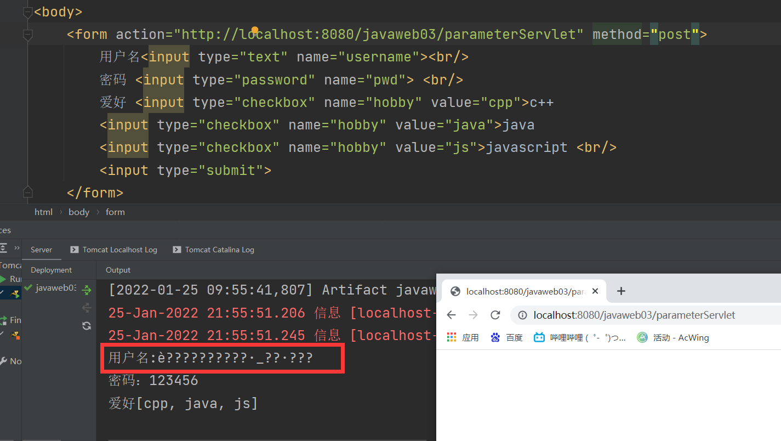Click the Output column header
Viewport: 781px width, 441px height.
[x=118, y=270]
